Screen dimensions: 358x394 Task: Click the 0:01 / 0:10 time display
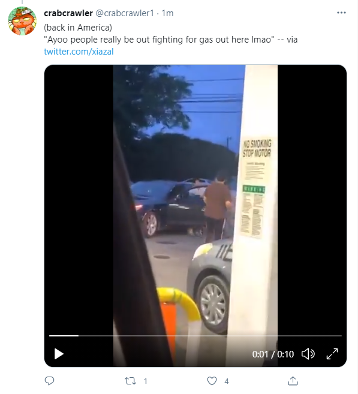273,354
